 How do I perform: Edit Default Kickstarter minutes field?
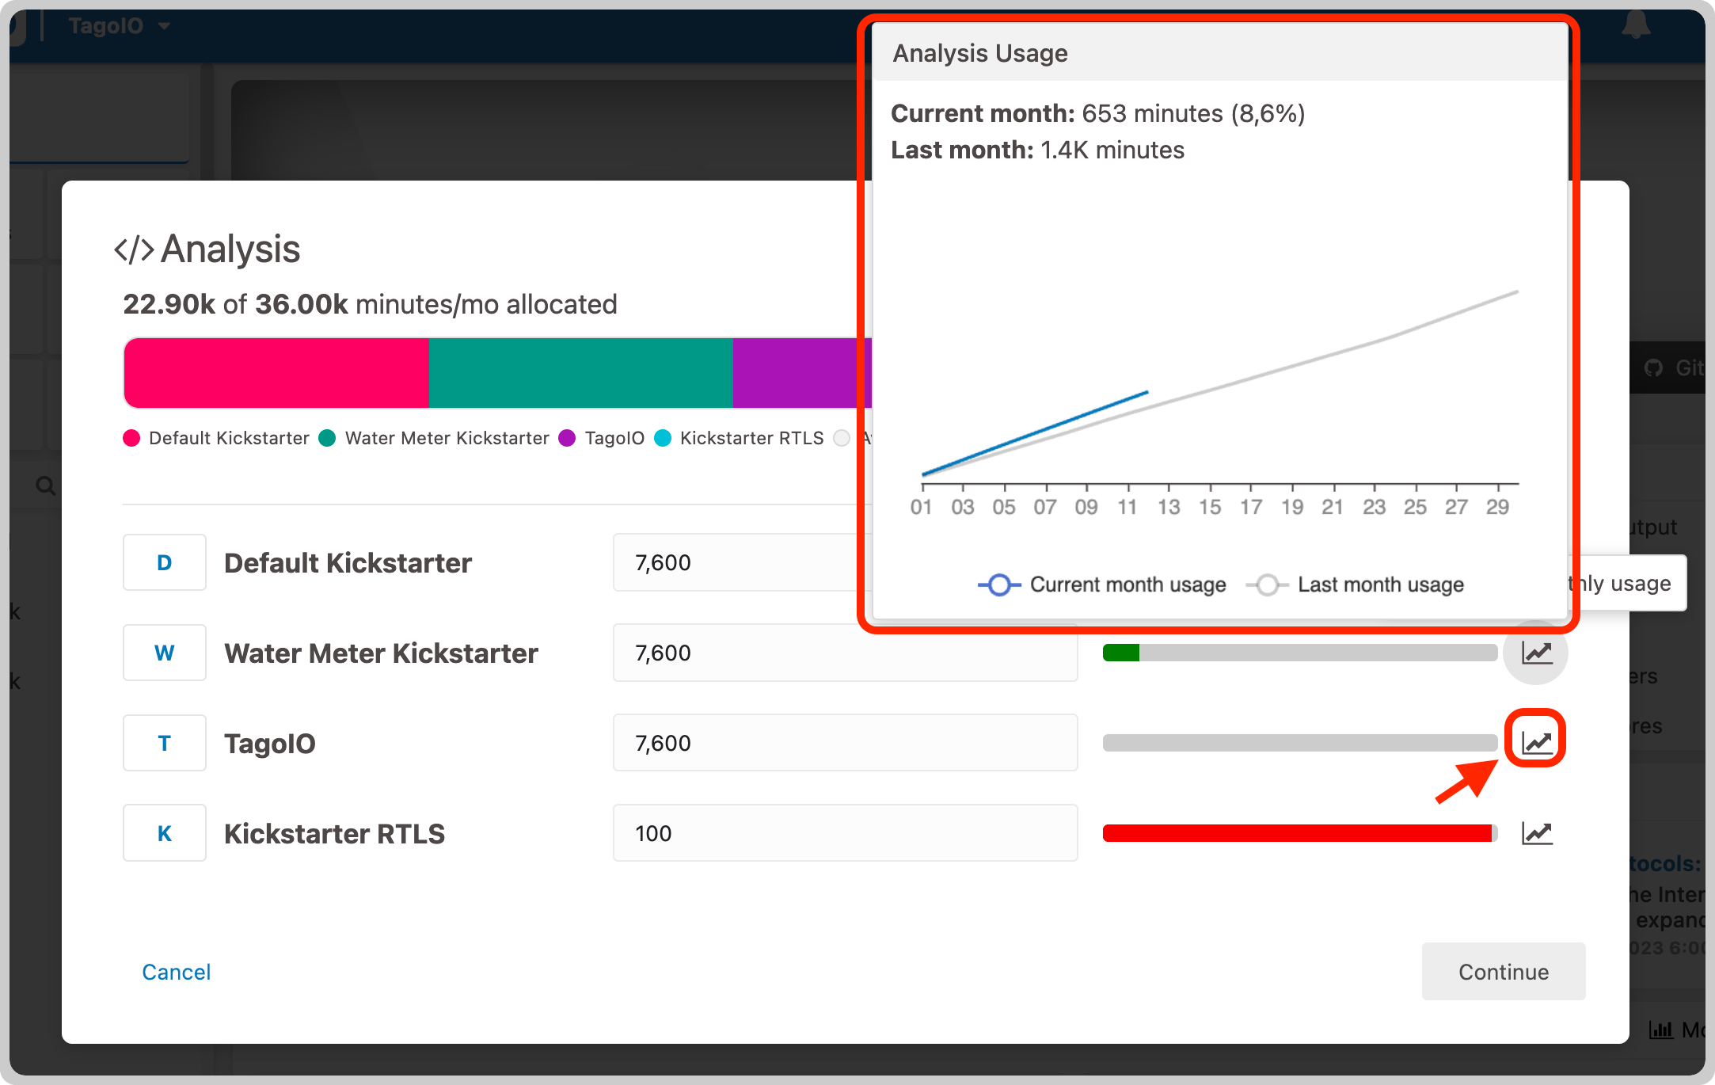743,562
